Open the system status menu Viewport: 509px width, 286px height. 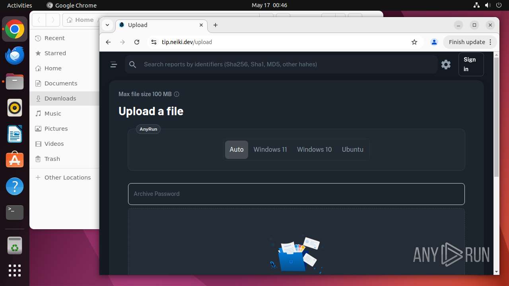point(488,5)
